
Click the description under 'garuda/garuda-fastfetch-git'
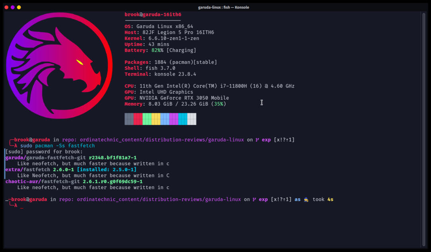coord(93,164)
